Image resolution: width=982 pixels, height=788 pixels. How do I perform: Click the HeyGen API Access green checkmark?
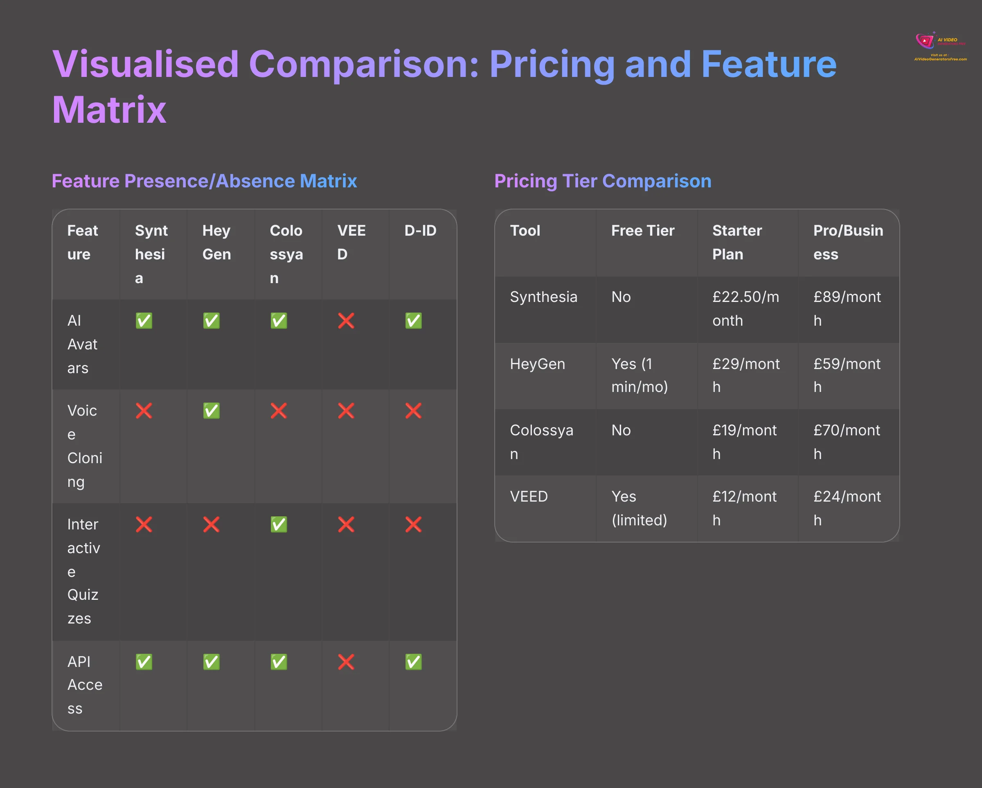click(212, 662)
